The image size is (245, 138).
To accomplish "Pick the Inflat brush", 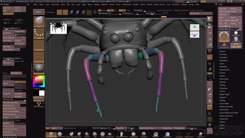I will pyautogui.click(x=79, y=135).
